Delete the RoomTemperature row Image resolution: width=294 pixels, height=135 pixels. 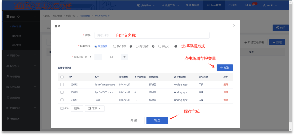(226, 85)
